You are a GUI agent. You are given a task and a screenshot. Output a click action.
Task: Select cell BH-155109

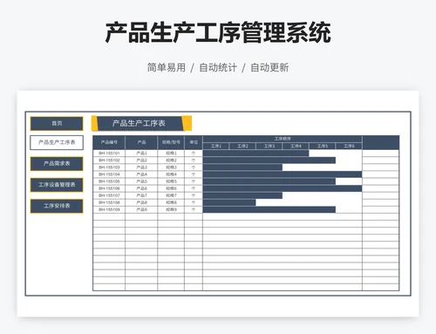[109, 209]
